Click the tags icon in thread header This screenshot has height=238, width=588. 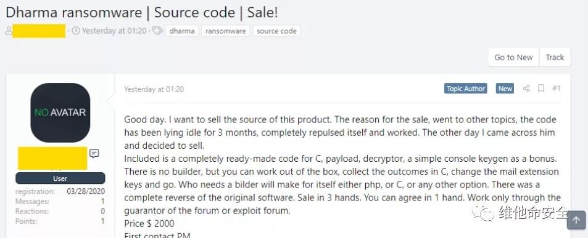coord(157,31)
